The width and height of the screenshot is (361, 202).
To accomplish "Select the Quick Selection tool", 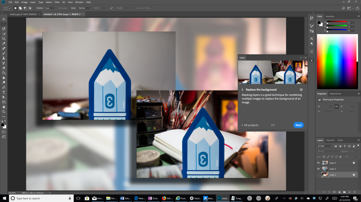I will pyautogui.click(x=4, y=34).
